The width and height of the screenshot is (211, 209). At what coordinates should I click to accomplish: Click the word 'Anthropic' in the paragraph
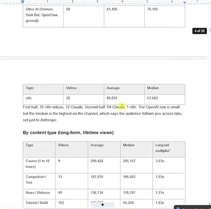point(48,120)
